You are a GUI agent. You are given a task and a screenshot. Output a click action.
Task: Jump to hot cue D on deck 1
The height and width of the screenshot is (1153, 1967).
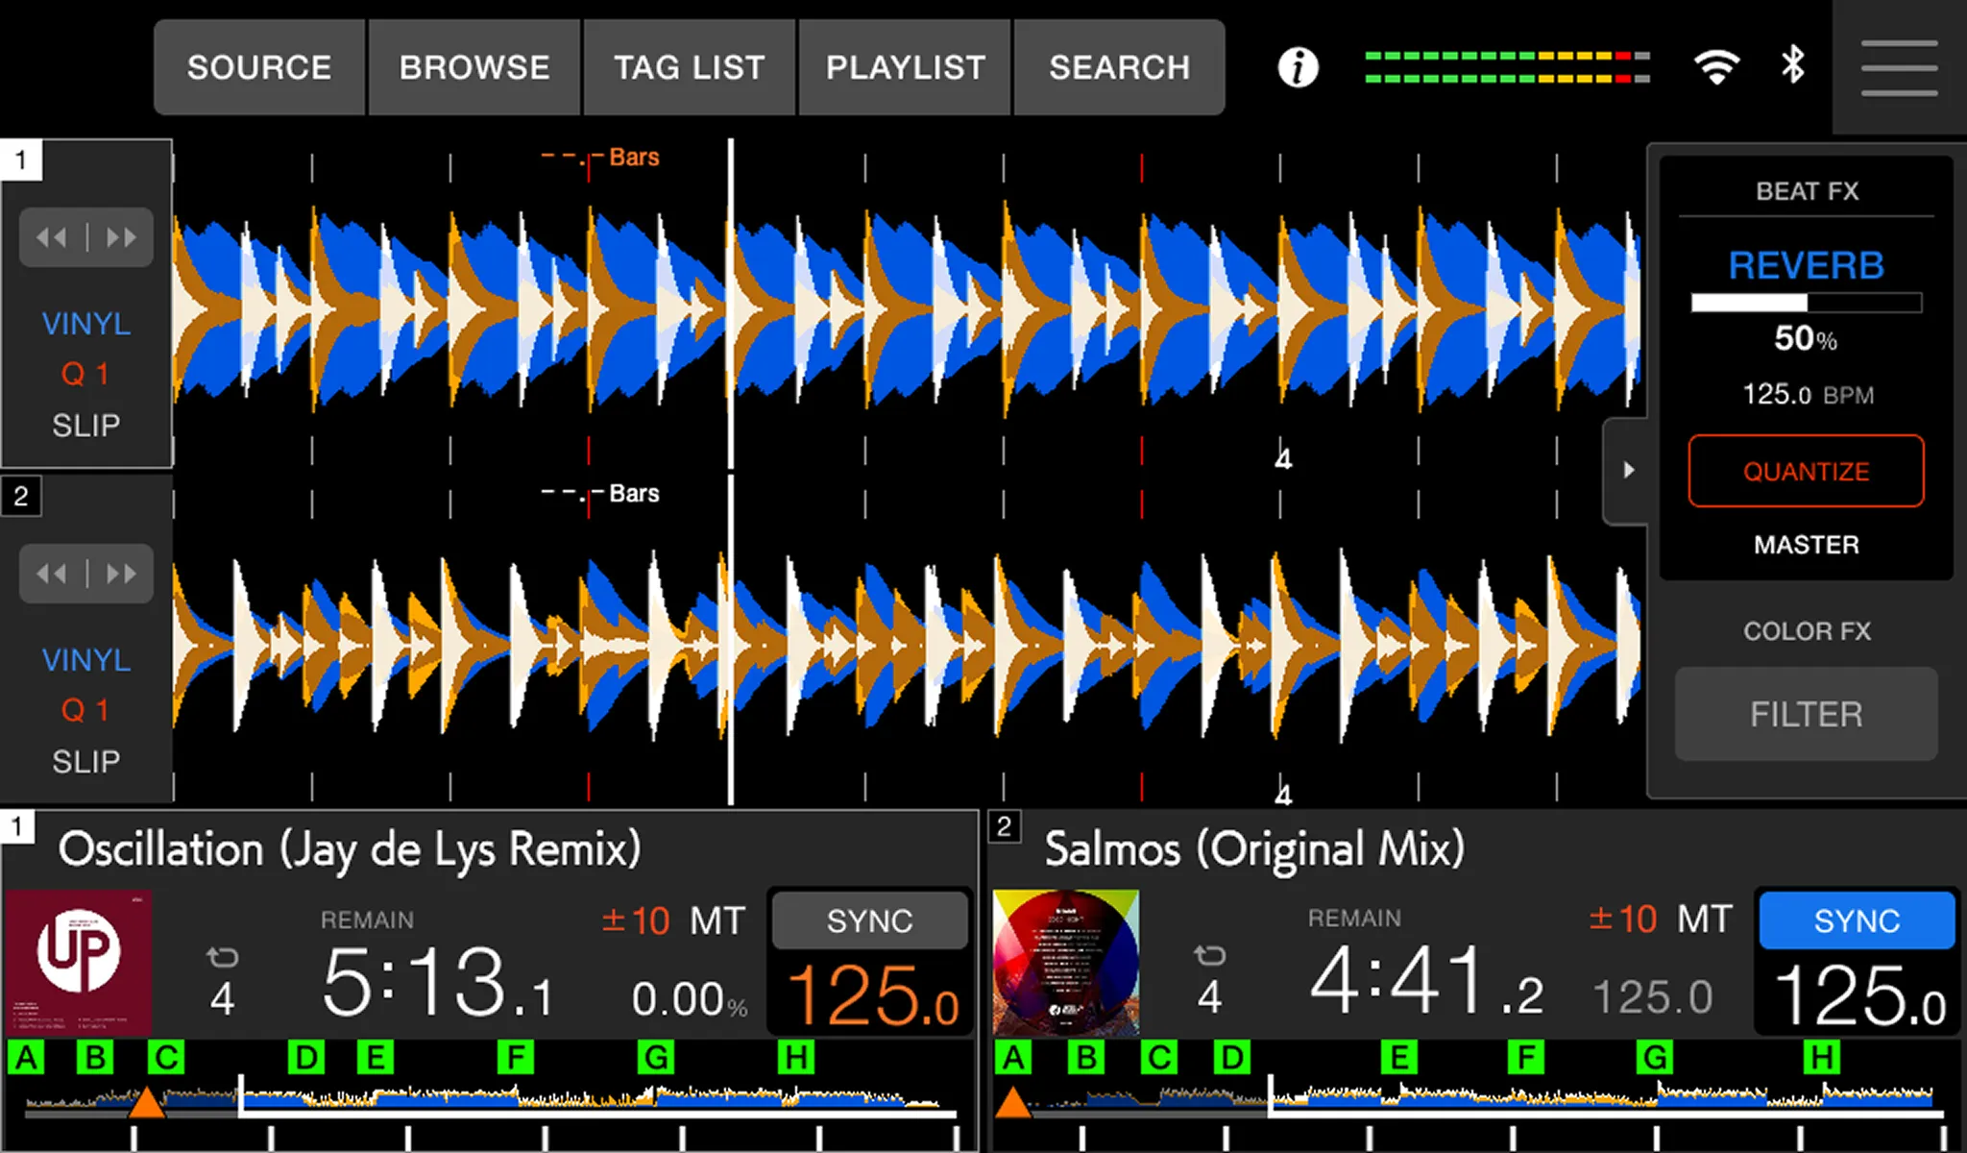coord(306,1058)
